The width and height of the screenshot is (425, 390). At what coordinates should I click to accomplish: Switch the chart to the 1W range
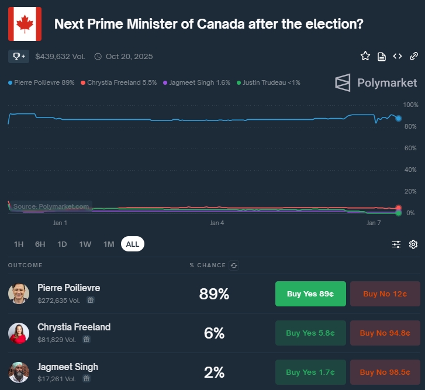point(85,244)
